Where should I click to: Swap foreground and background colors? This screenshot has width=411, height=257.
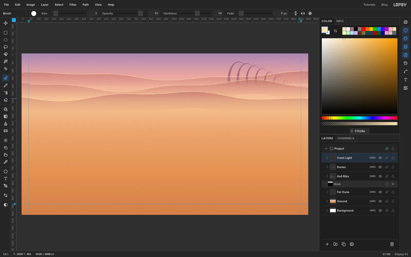[335, 31]
